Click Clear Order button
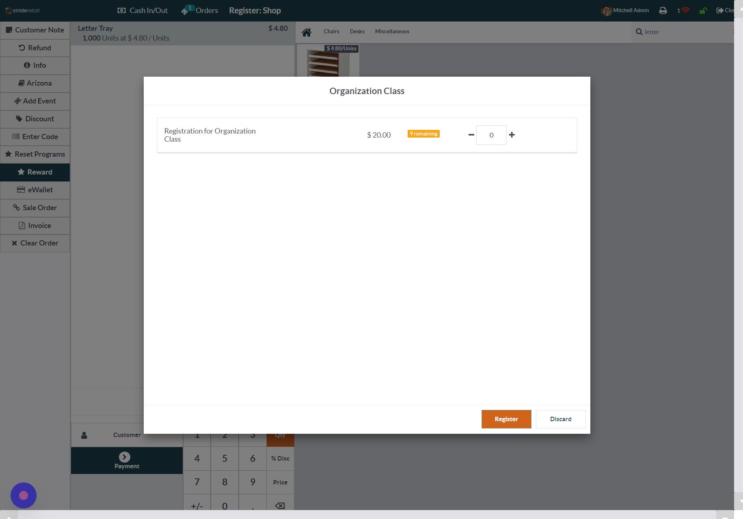The height and width of the screenshot is (519, 743). click(x=35, y=243)
